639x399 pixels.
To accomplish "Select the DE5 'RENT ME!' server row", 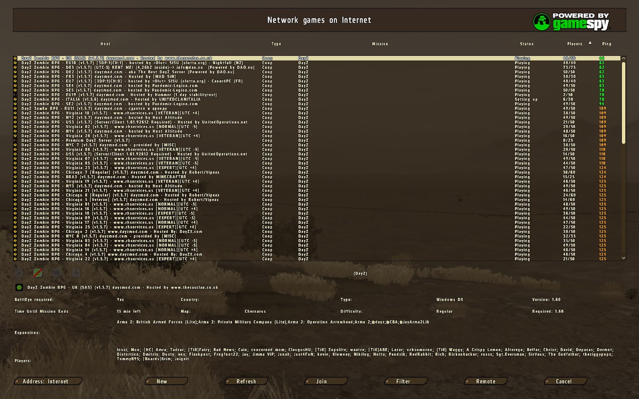I will point(317,67).
